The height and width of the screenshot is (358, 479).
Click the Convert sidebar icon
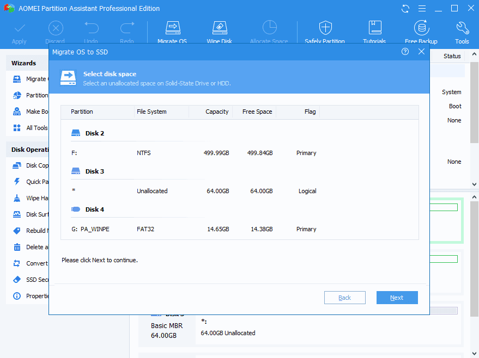coord(17,263)
